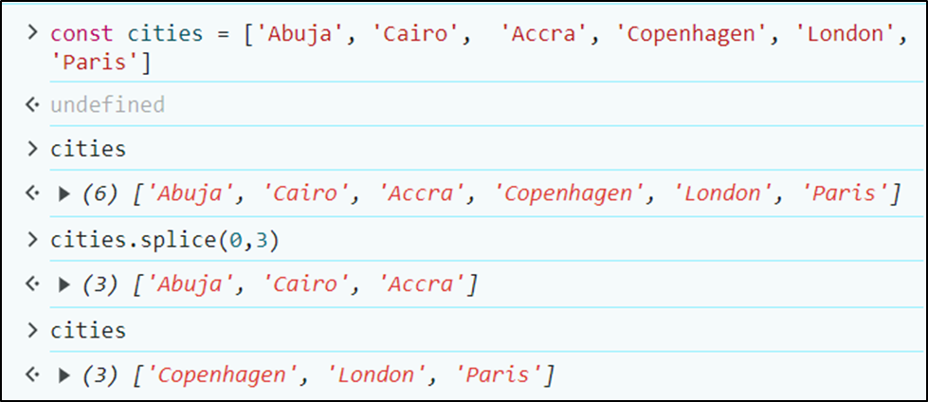Expand the final array starting with 'Copenhagen'
The image size is (928, 402).
click(64, 375)
